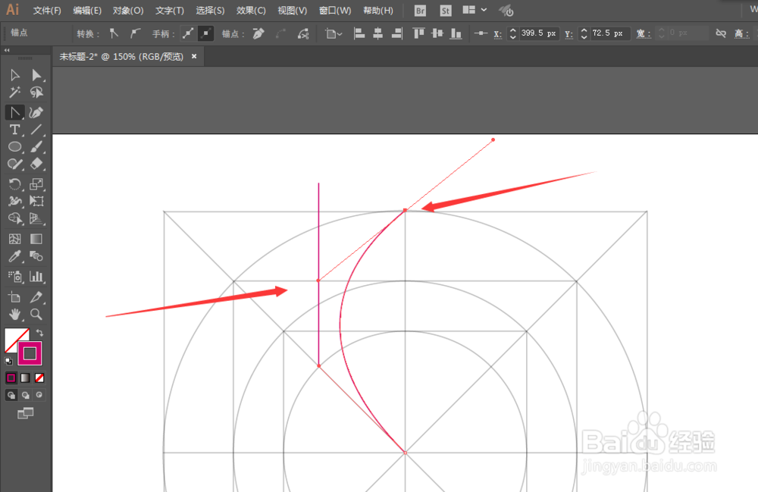Pick the Eraser tool
Image resolution: width=758 pixels, height=492 pixels.
pyautogui.click(x=36, y=164)
